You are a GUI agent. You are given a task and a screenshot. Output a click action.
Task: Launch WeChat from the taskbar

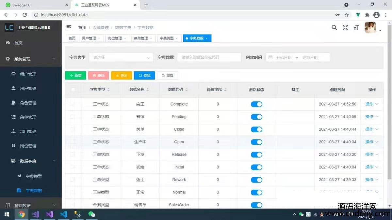pyautogui.click(x=92, y=214)
